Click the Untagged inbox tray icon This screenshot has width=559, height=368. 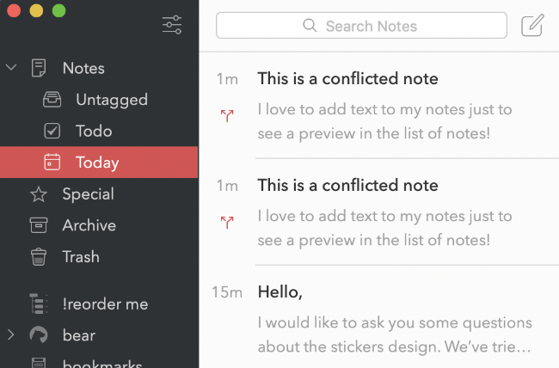click(52, 100)
